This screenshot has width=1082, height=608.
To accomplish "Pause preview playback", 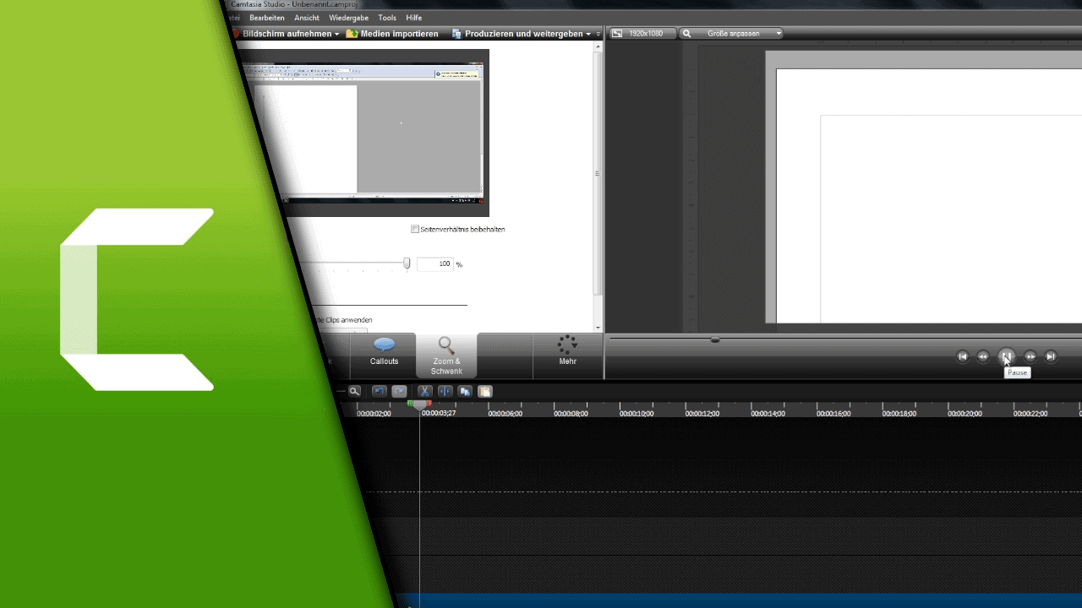I will [1006, 356].
